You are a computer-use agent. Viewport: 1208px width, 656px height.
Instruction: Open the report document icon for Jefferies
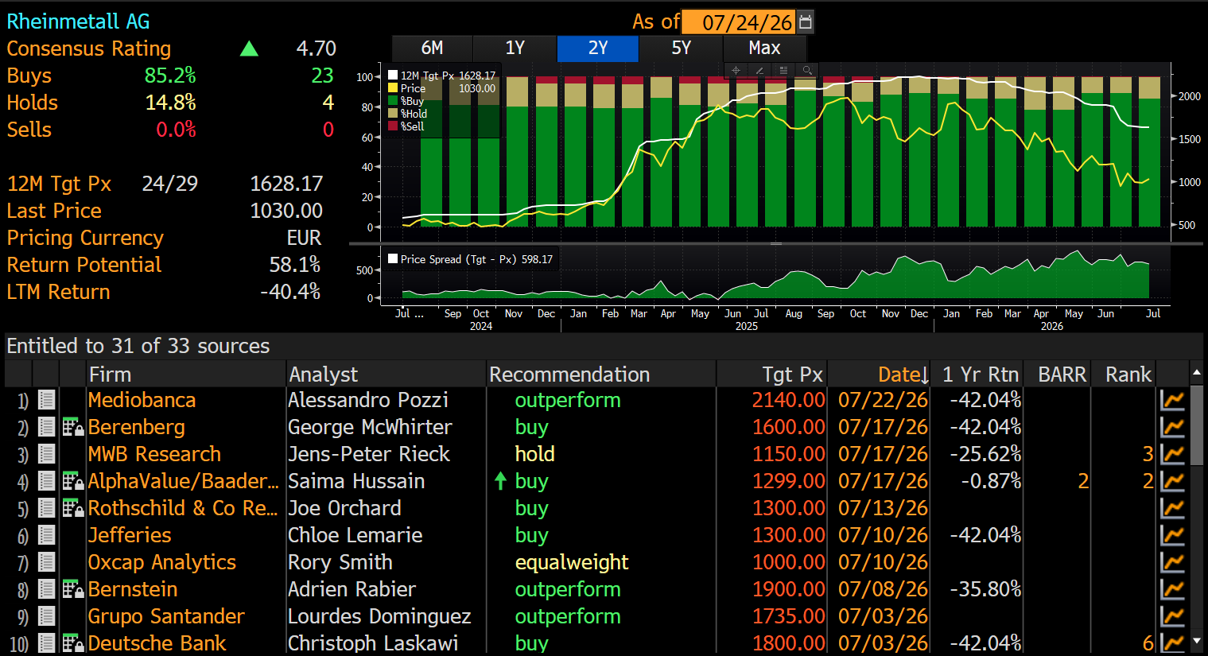[47, 535]
